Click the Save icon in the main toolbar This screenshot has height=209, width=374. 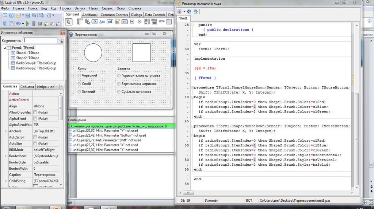(28, 16)
